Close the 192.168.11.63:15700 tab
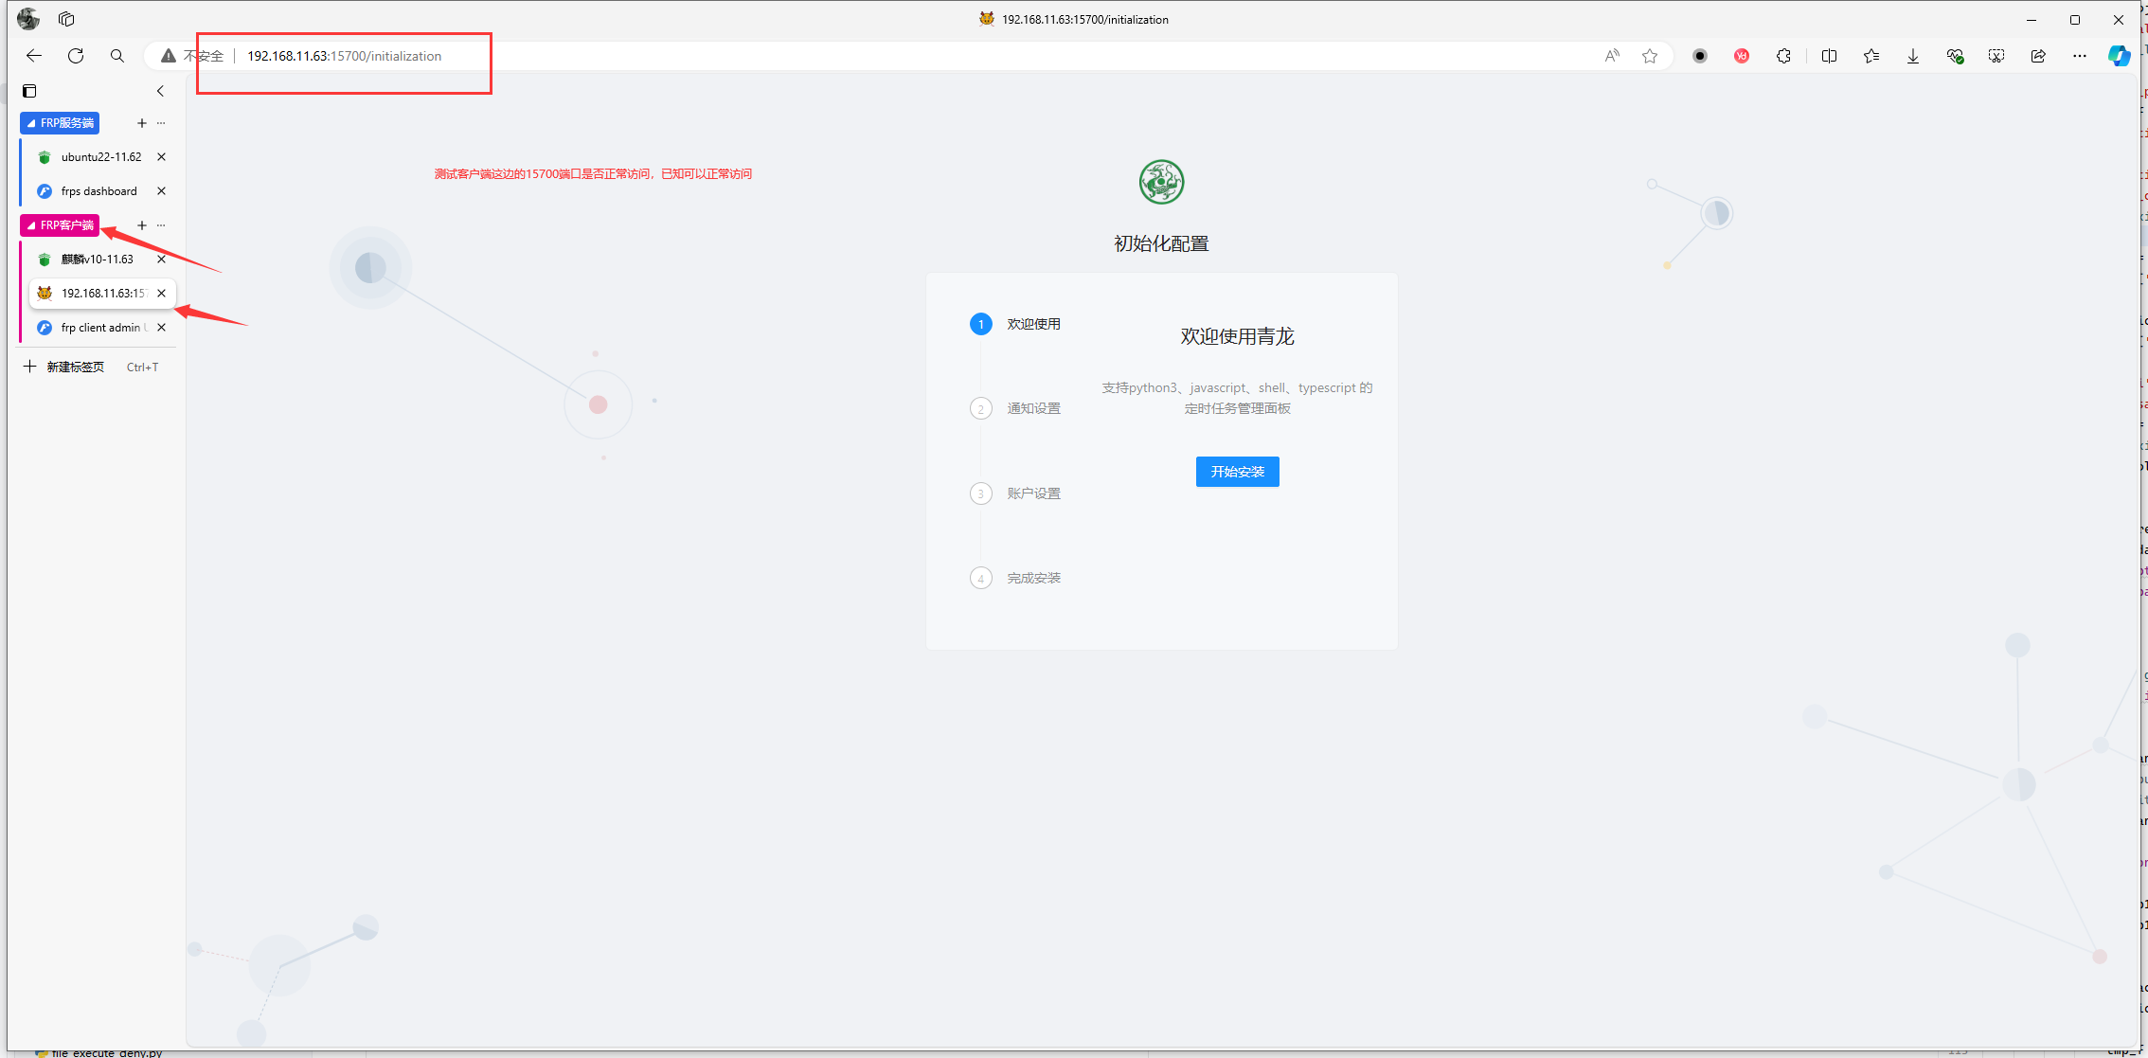 [x=161, y=294]
